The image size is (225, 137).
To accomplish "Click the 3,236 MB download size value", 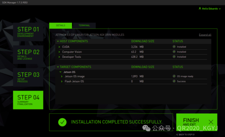I will pyautogui.click(x=137, y=47).
